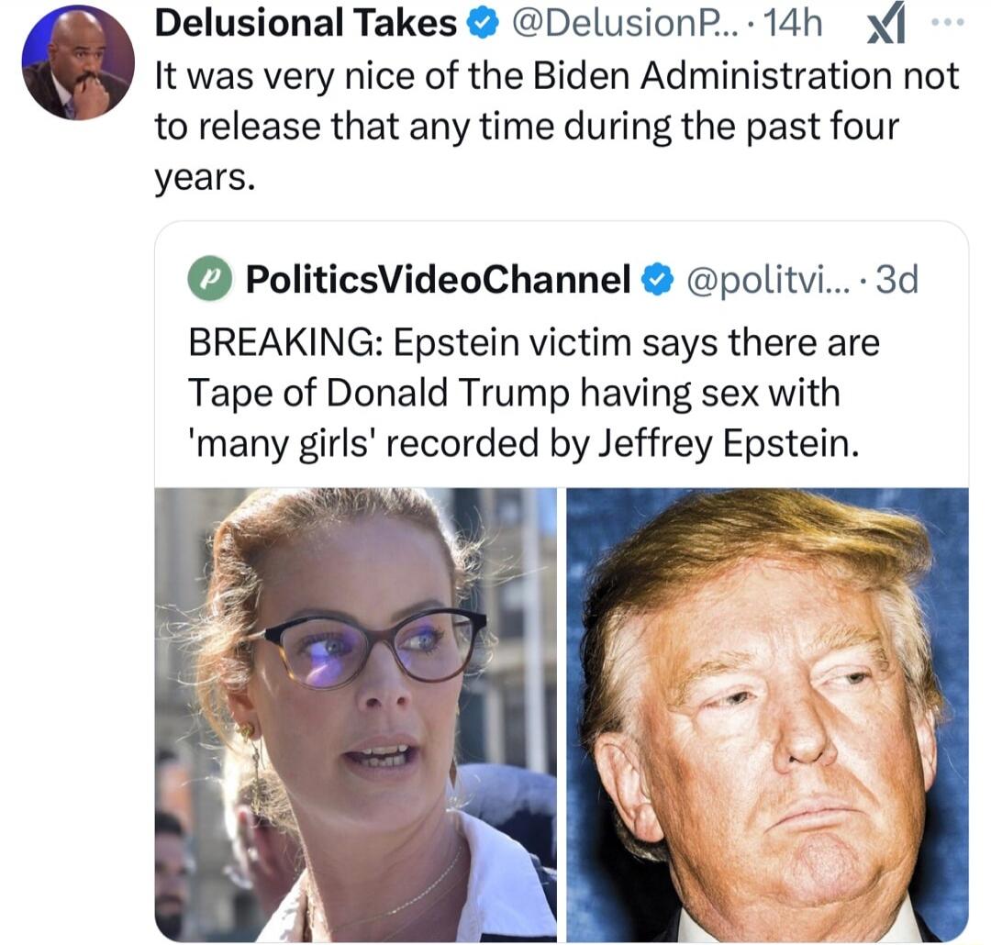
Task: Open the Grok icon beside the timestamp
Action: coord(886,27)
